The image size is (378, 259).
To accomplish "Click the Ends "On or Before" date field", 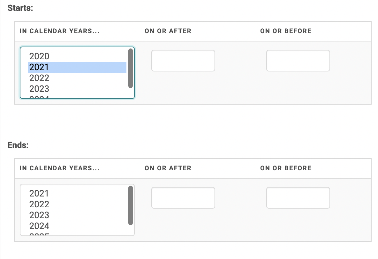I will (x=298, y=198).
